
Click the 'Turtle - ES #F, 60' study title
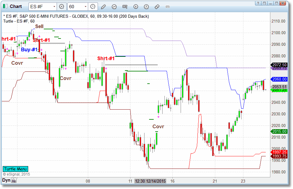coord(19,21)
